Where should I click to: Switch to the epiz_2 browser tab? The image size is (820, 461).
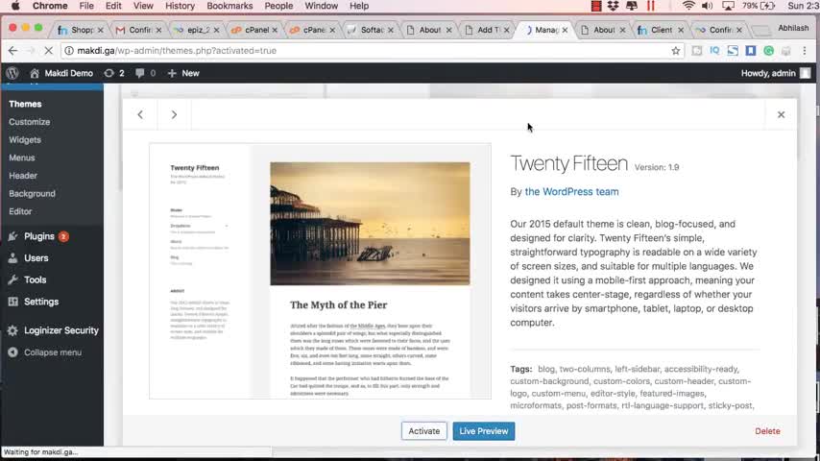197,30
